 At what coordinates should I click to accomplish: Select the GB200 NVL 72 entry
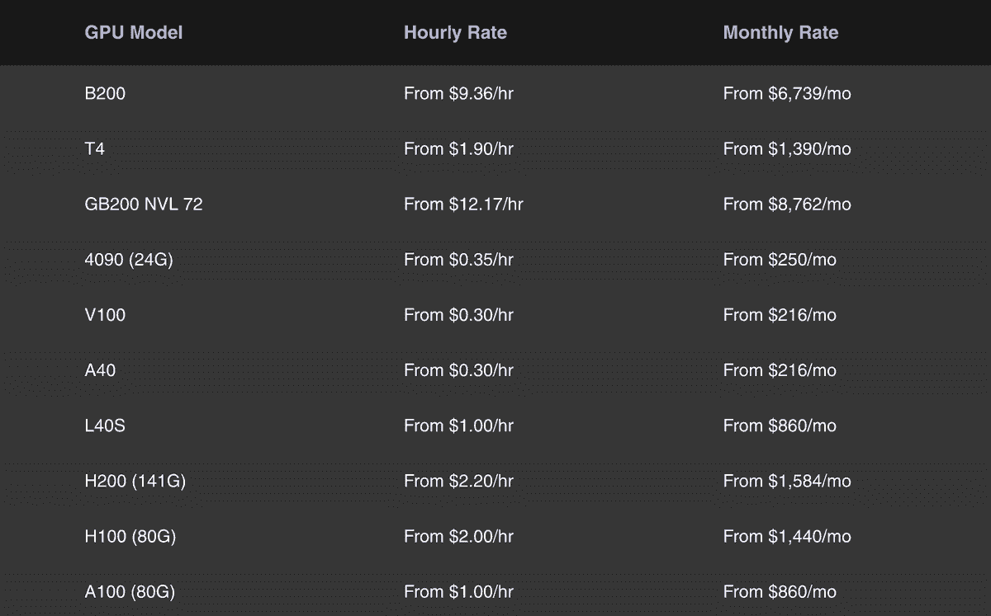pos(144,205)
